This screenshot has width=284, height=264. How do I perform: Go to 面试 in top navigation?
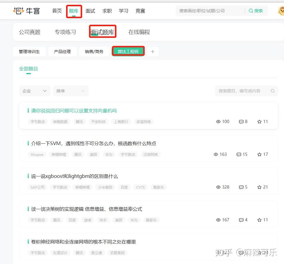[x=90, y=11]
